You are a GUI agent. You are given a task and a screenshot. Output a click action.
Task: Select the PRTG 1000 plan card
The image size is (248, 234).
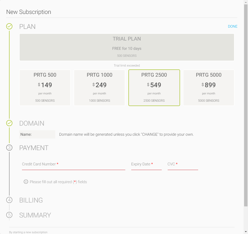99,88
